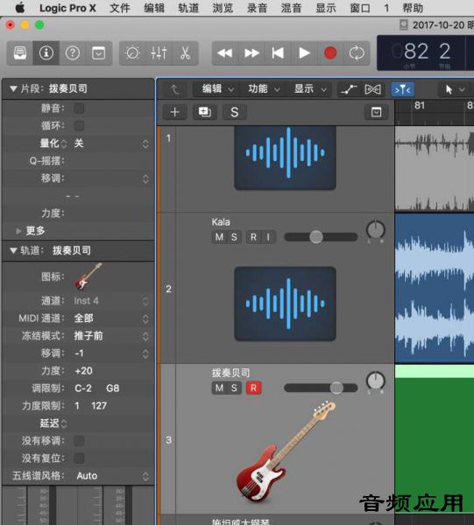Screen dimensions: 474x525
Task: Toggle input monitoring on Kala track
Action: pyautogui.click(x=268, y=237)
